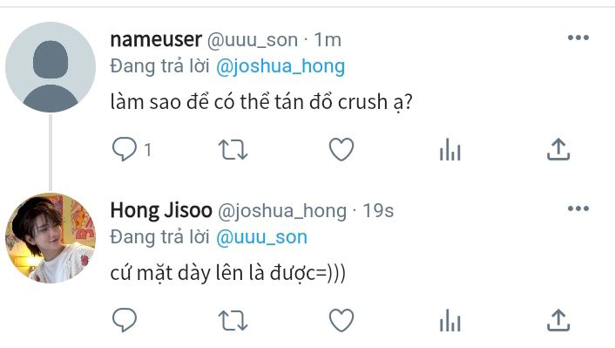Screen dimensions: 615x348
Task: Open the 19s timestamp on Jisoo's reply
Action: (378, 211)
